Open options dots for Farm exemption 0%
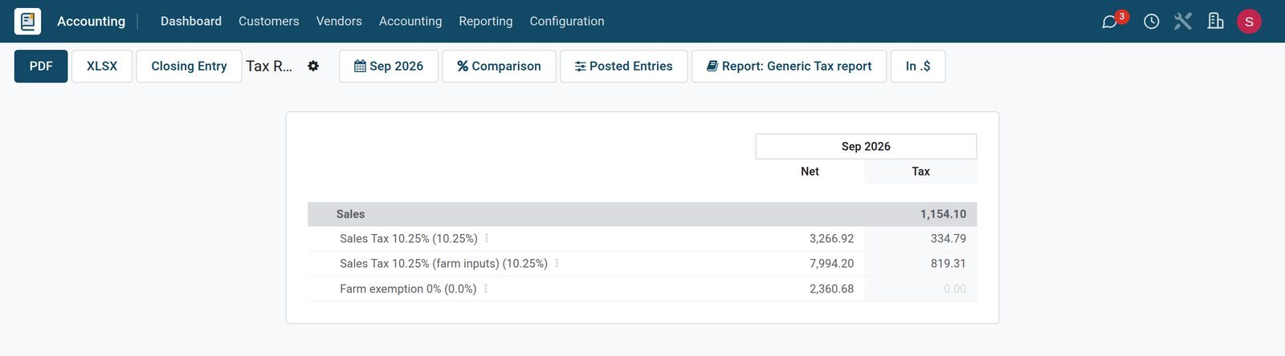This screenshot has width=1285, height=356. coord(486,288)
